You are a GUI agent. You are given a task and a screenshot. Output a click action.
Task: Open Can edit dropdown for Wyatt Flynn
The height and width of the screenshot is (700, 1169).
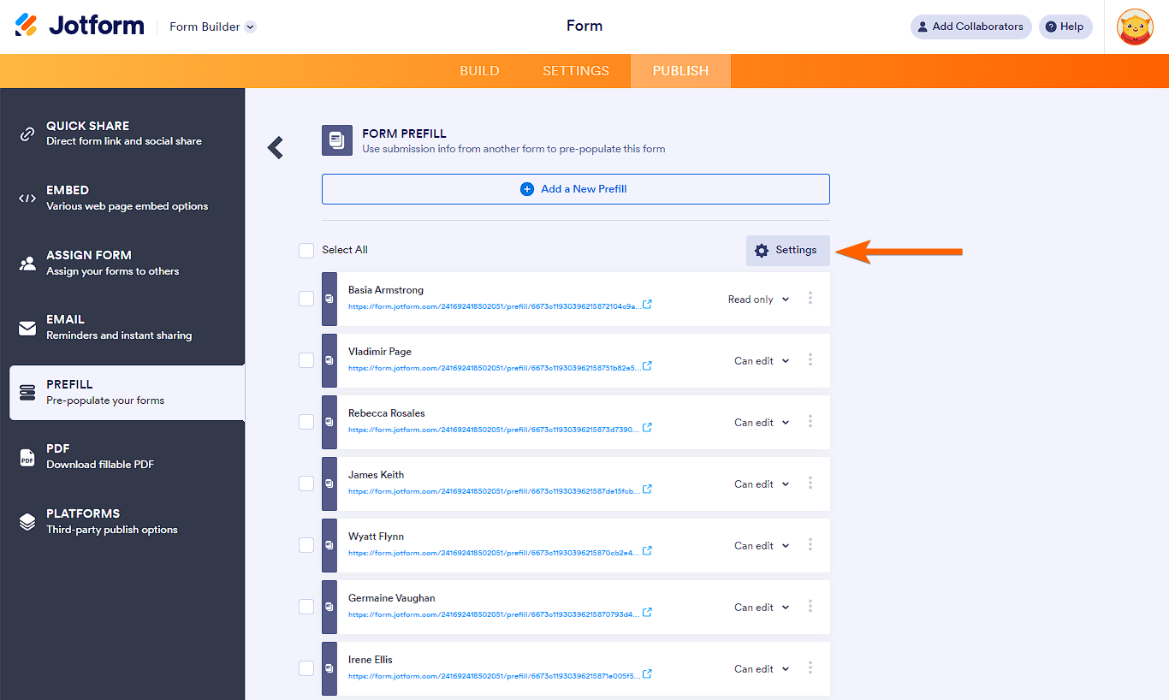coord(762,546)
